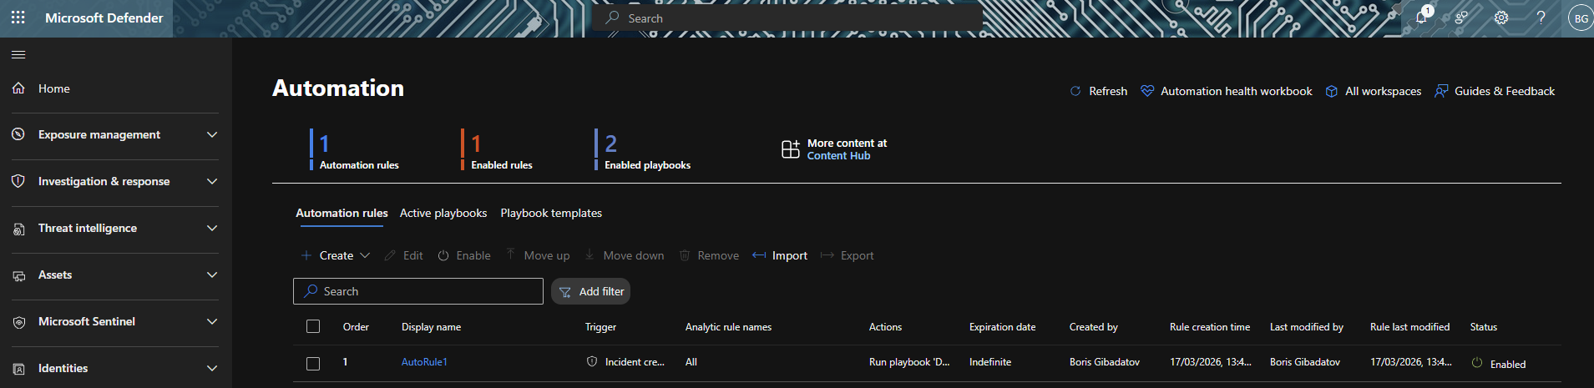Click the Exposure management icon
Viewport: 1594px width, 388px height.
tap(18, 134)
